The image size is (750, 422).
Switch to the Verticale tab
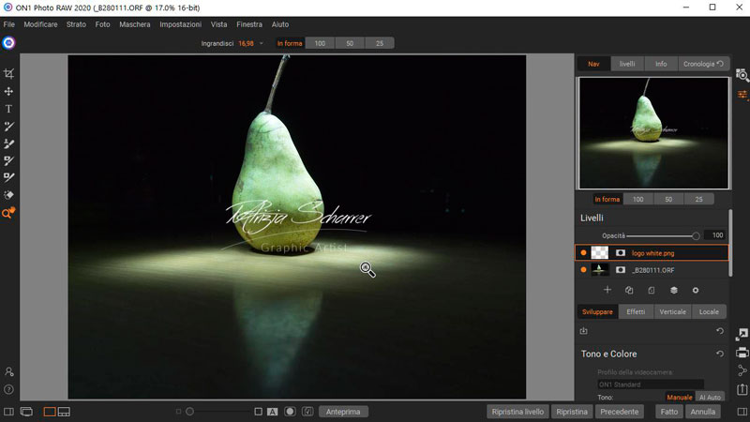coord(672,311)
